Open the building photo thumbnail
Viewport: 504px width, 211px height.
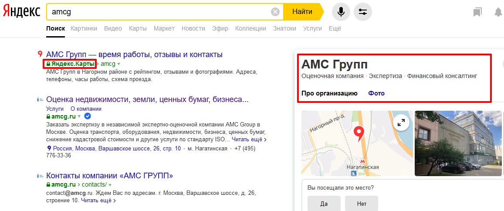(458, 143)
